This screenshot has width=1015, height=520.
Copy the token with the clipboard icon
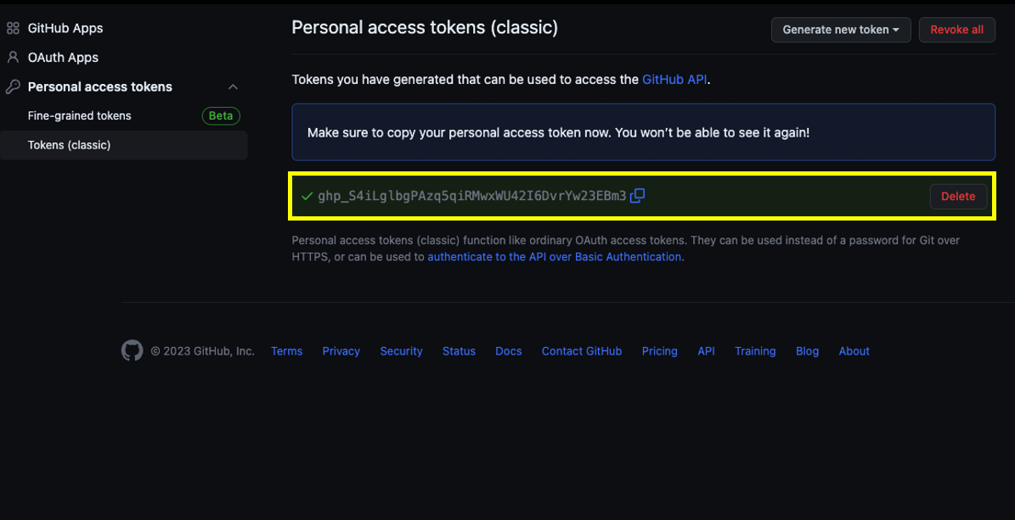637,195
